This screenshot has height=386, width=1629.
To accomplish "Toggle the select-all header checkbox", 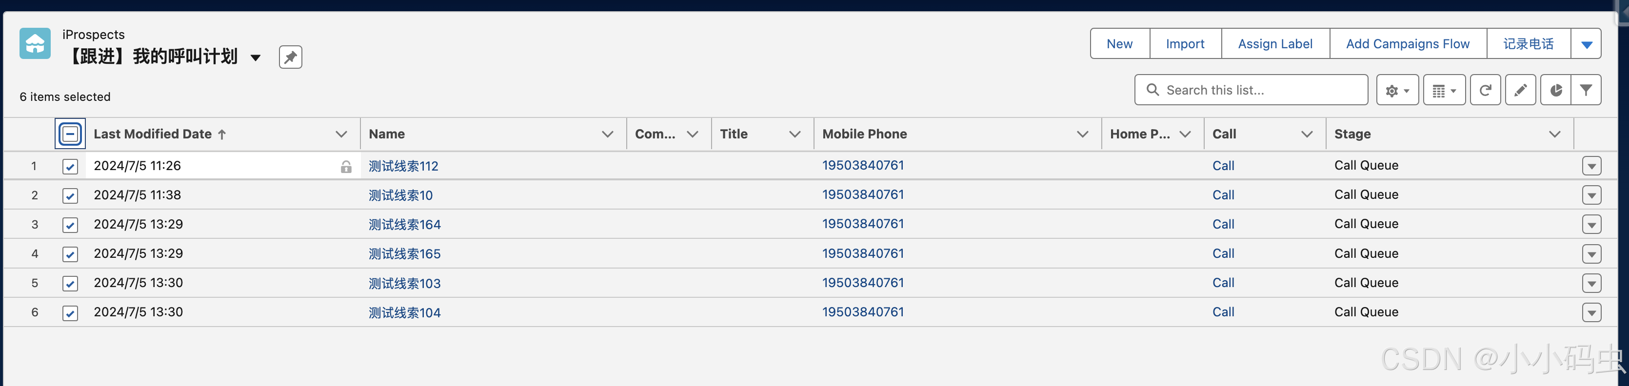I will click(x=70, y=134).
